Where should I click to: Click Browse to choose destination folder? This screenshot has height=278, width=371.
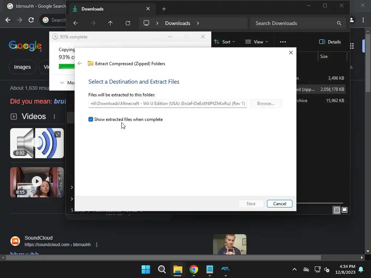click(266, 104)
